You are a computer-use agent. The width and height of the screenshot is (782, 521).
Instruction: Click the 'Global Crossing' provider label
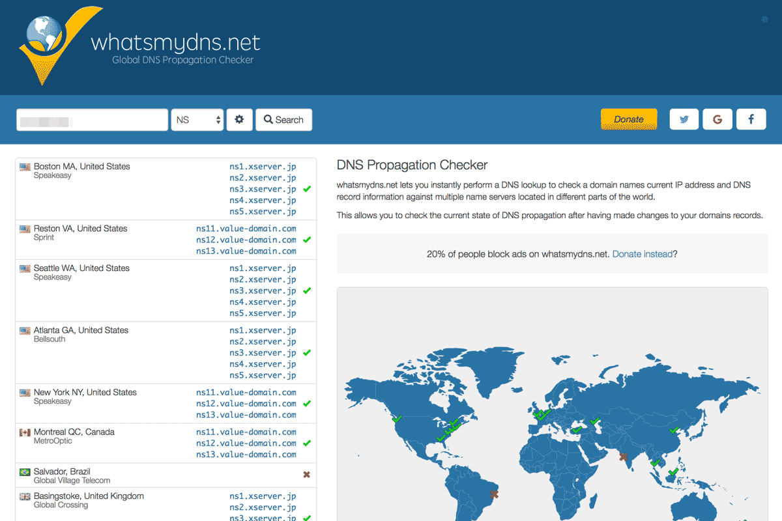tap(61, 505)
